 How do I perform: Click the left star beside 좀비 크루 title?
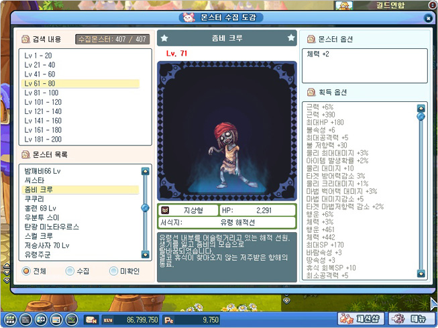click(x=164, y=38)
